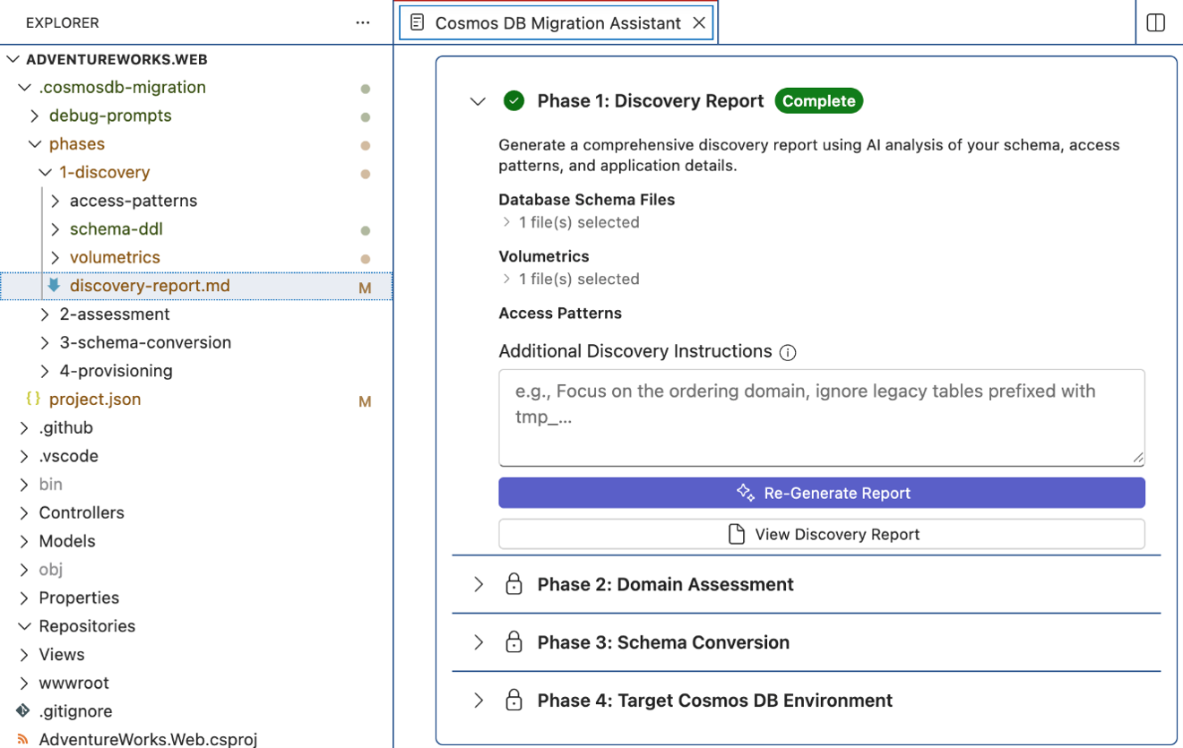Click the modified M badge on discovery-report.md
Screen dimensions: 1183x748
point(365,288)
